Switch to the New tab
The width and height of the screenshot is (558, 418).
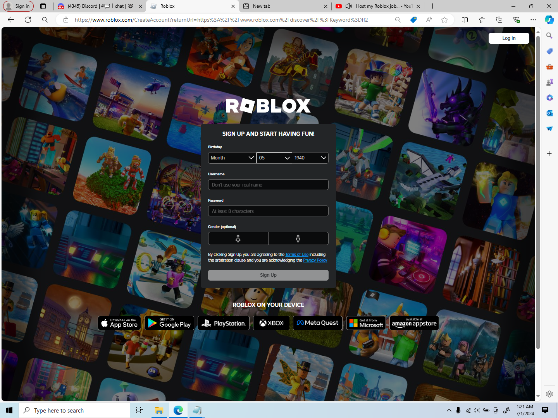point(285,6)
